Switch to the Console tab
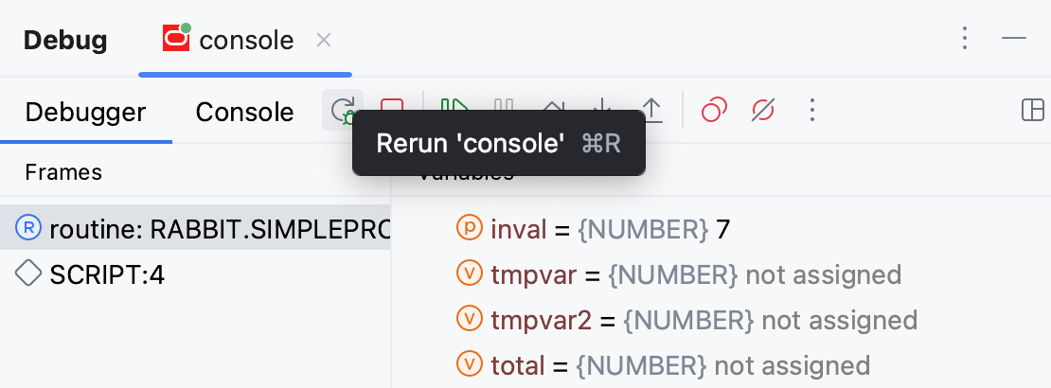This screenshot has height=388, width=1051. pos(244,112)
